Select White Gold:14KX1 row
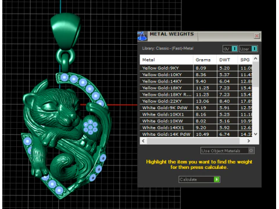The image size is (279, 209). click(x=196, y=128)
